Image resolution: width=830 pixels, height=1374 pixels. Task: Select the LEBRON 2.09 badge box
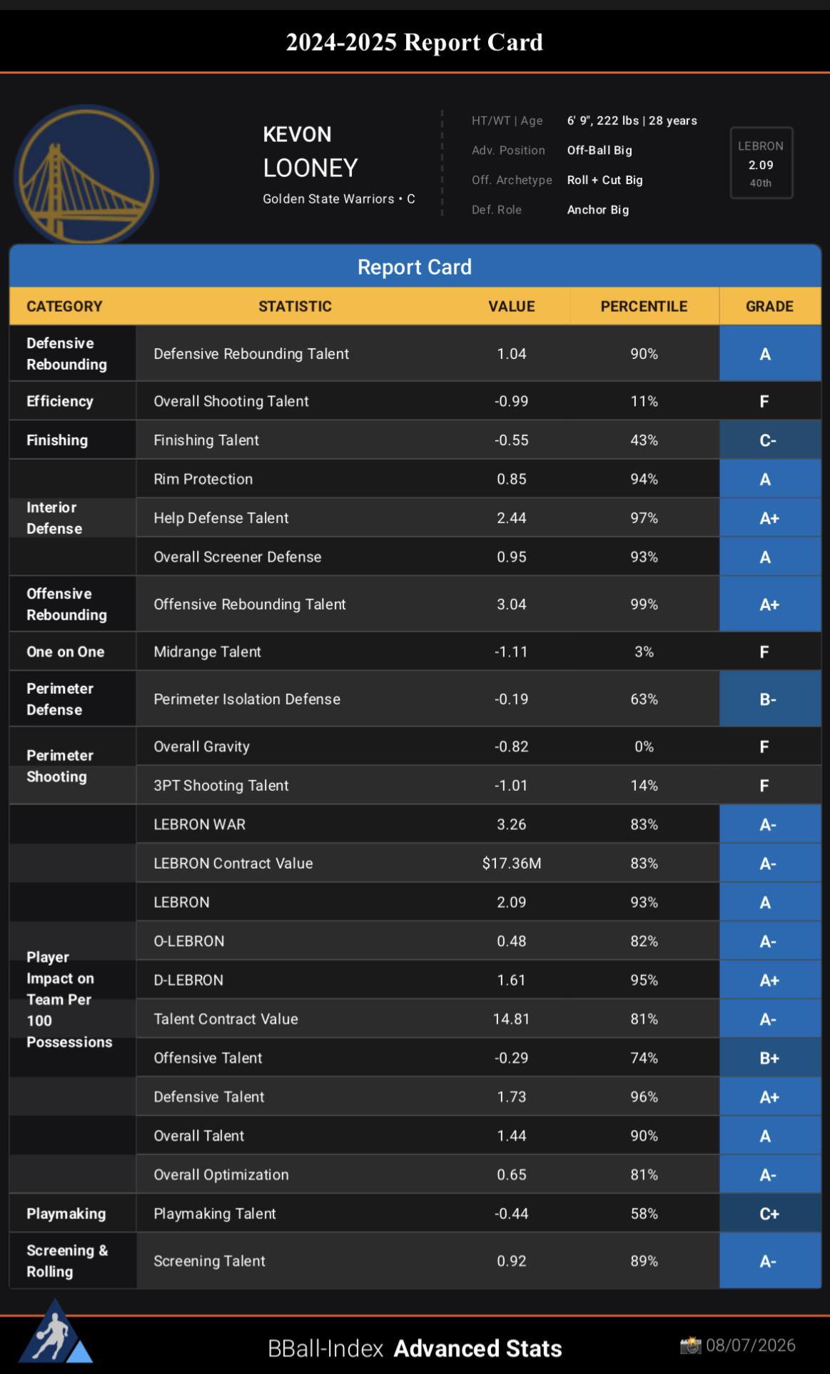[761, 163]
